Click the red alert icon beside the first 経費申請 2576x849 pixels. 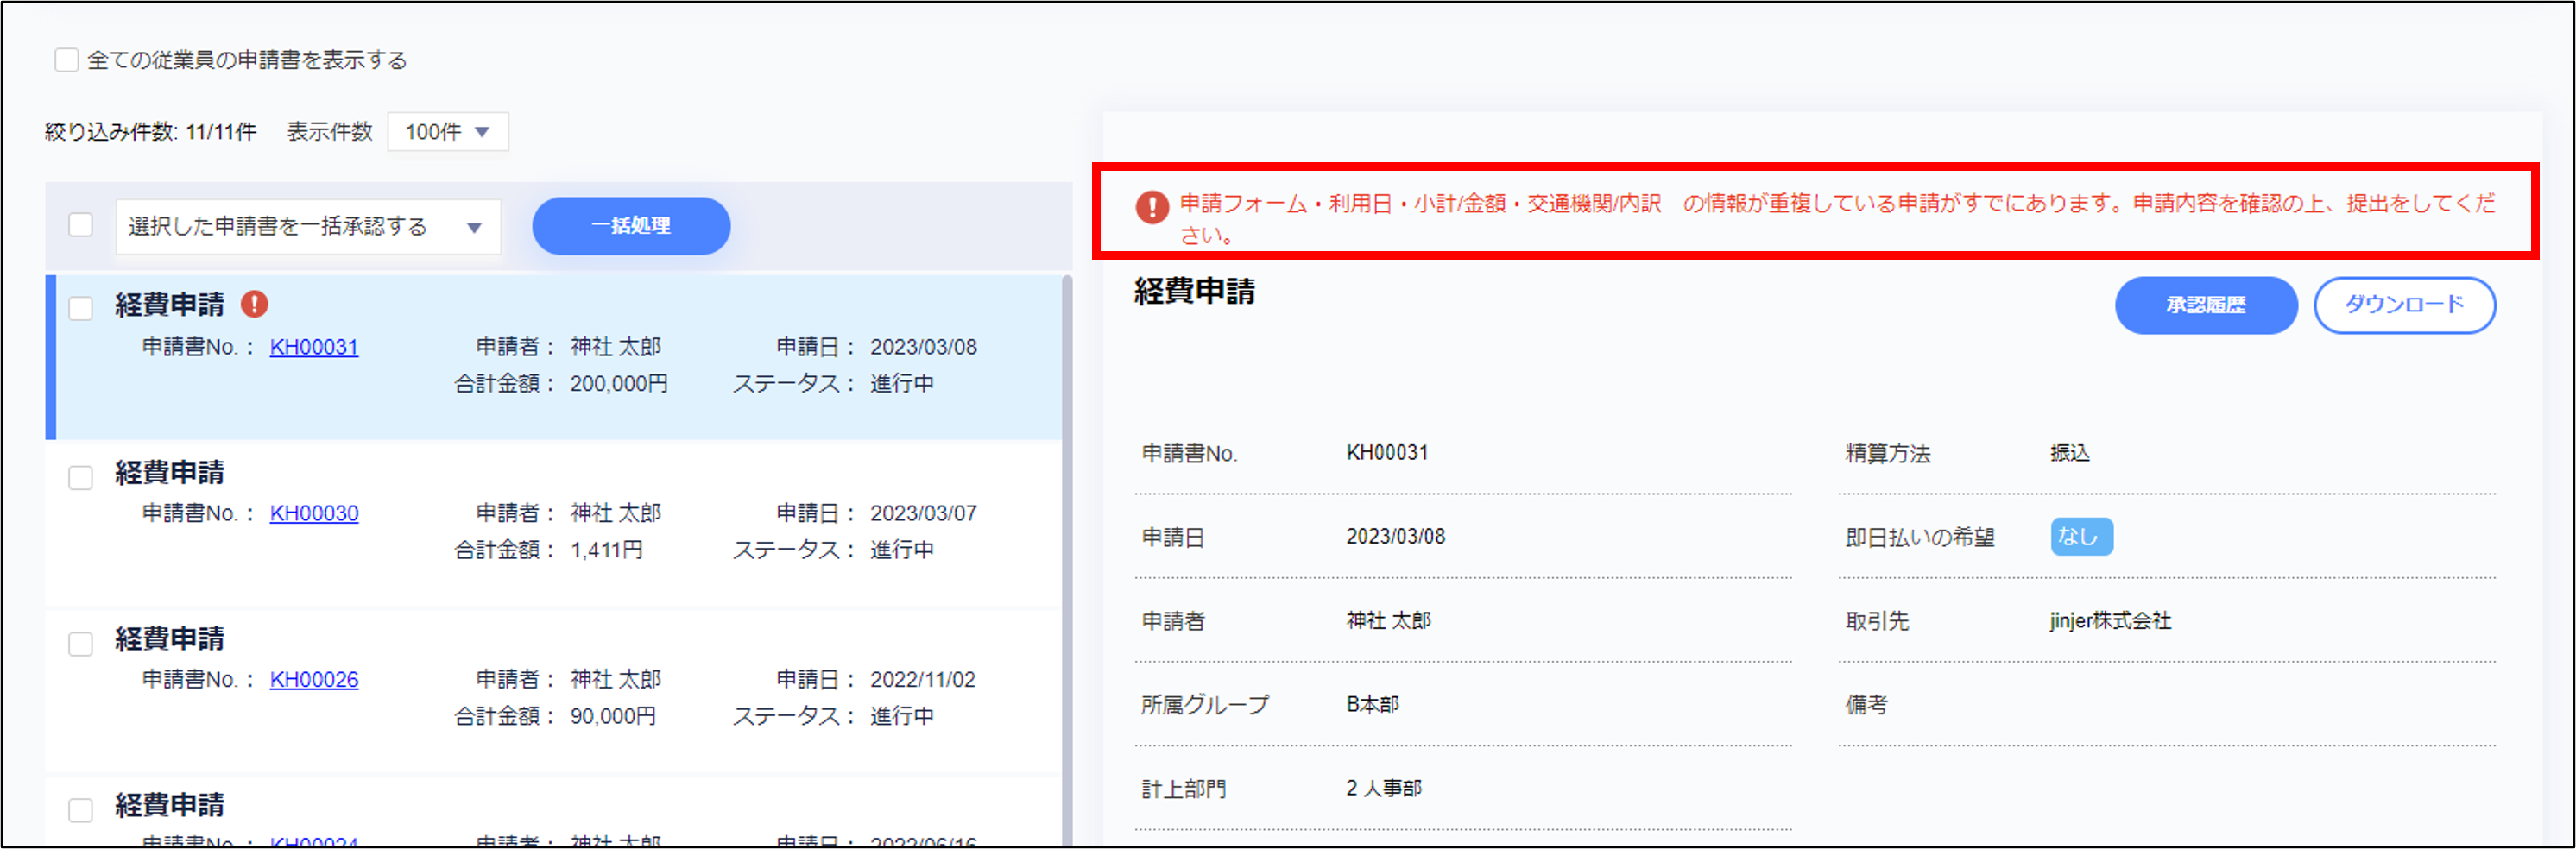point(254,304)
